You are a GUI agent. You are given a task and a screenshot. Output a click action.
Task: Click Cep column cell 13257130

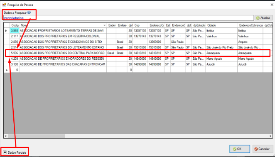click(140, 31)
